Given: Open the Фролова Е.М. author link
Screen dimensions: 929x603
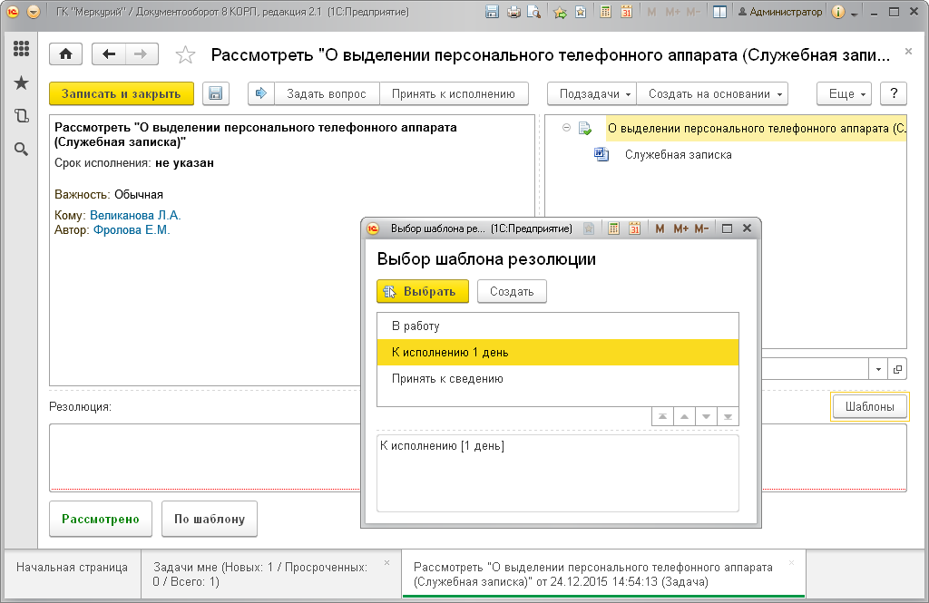Looking at the screenshot, I should point(132,230).
